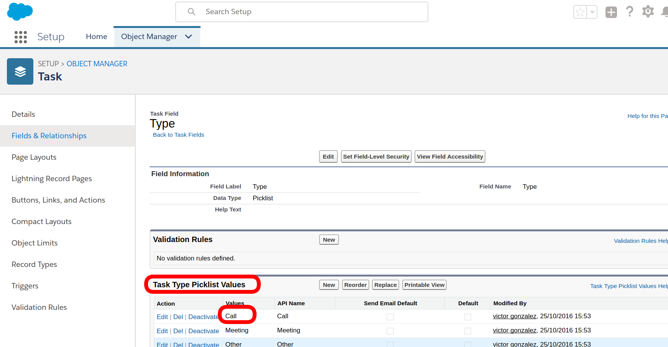Click the Back to Task Fields link
Viewport: 668px width, 347px height.
pyautogui.click(x=178, y=135)
